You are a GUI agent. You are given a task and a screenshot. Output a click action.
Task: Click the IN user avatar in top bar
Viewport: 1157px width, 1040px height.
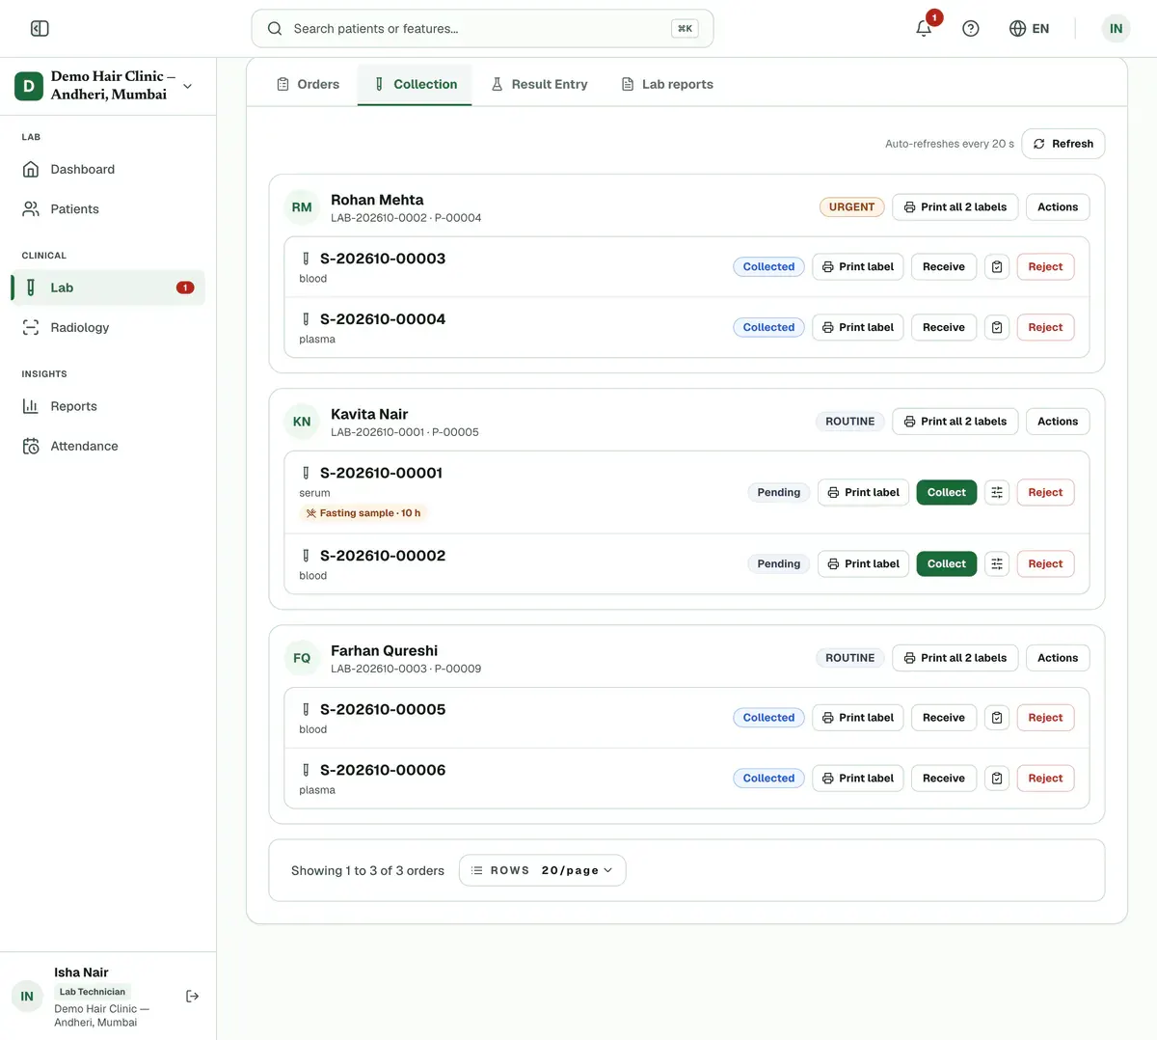1116,29
